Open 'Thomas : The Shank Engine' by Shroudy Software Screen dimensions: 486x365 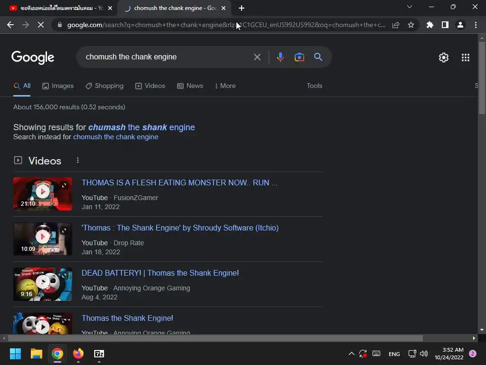click(x=180, y=228)
